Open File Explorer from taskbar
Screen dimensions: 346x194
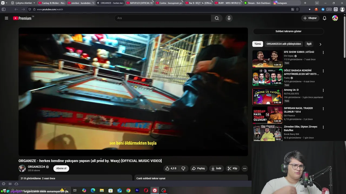(x=102, y=190)
